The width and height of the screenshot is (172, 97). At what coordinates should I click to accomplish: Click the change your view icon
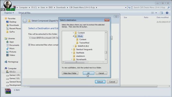(153, 13)
